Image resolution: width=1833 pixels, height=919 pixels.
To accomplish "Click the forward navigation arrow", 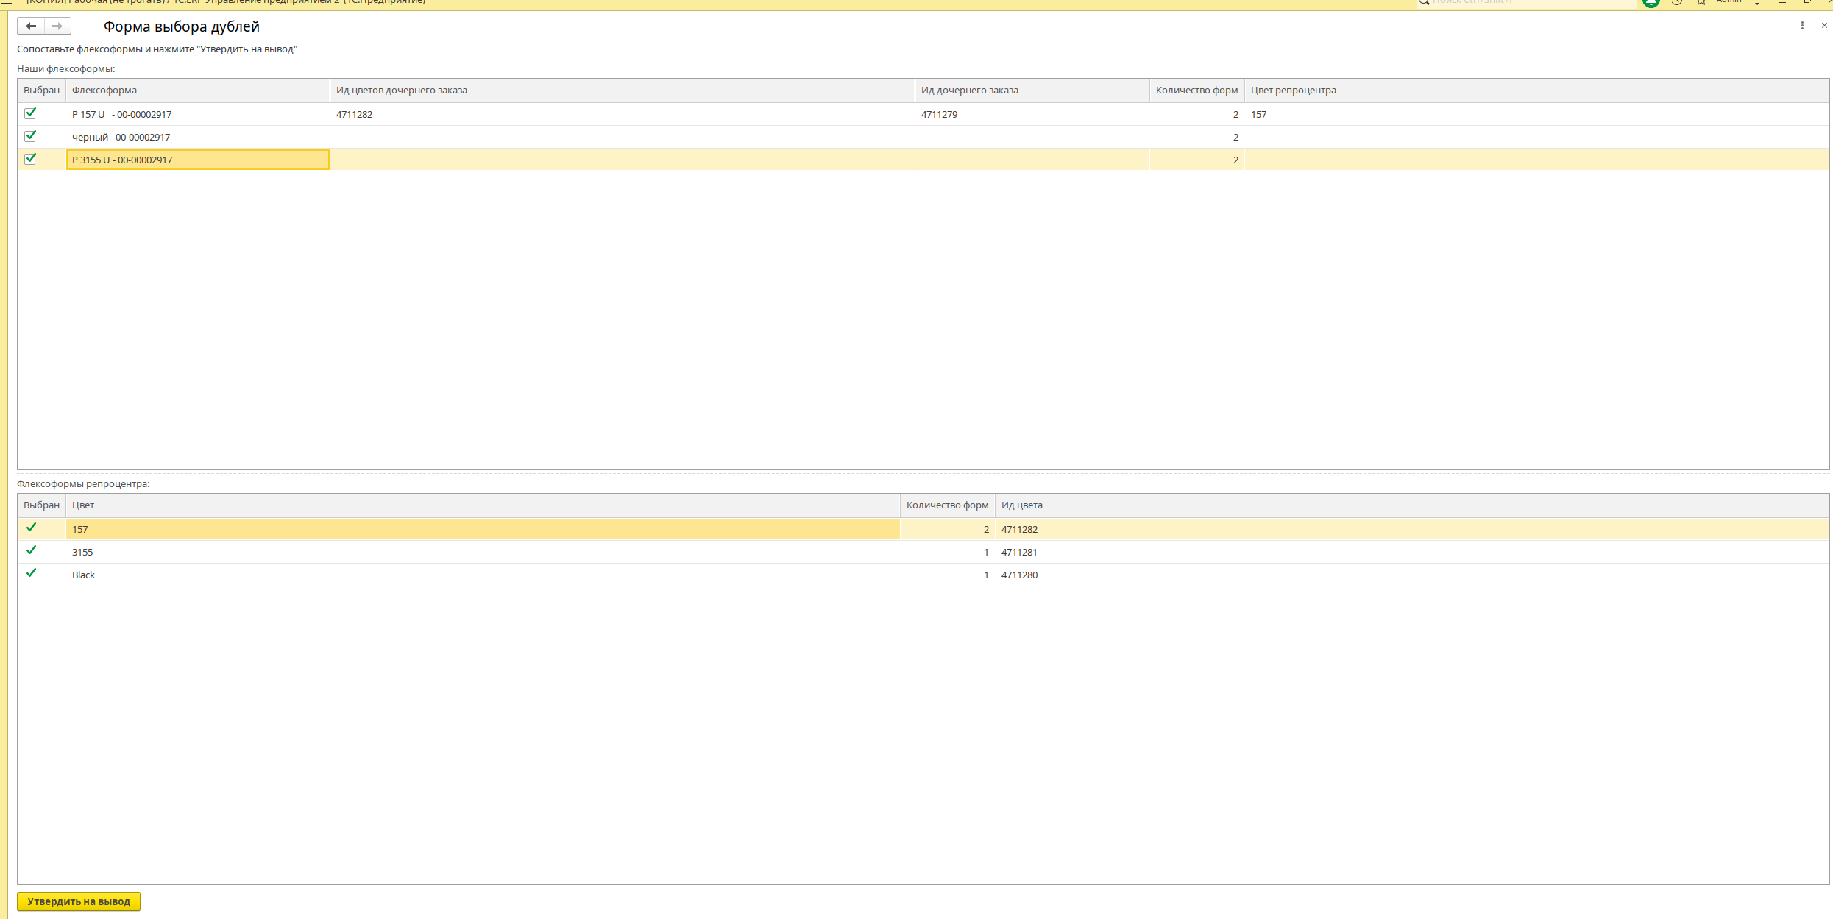I will click(57, 26).
